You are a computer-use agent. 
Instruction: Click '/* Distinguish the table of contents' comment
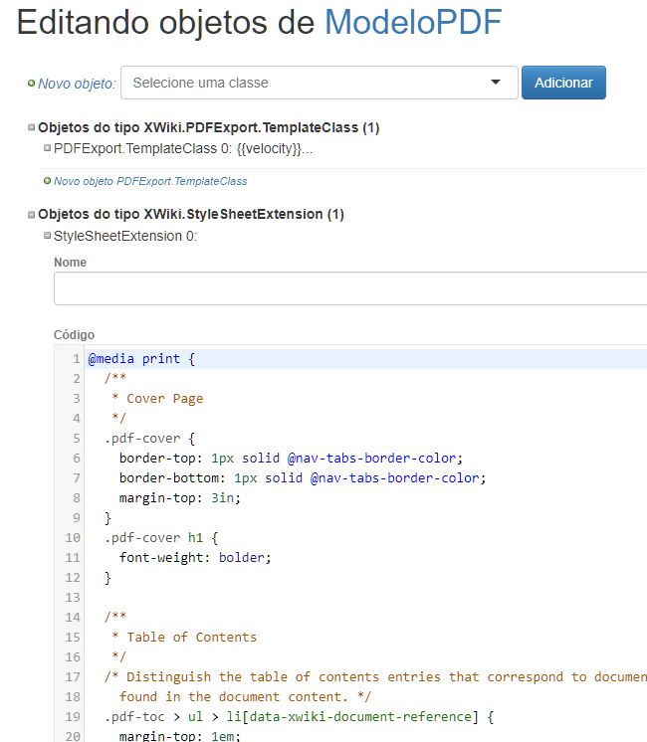tap(375, 676)
